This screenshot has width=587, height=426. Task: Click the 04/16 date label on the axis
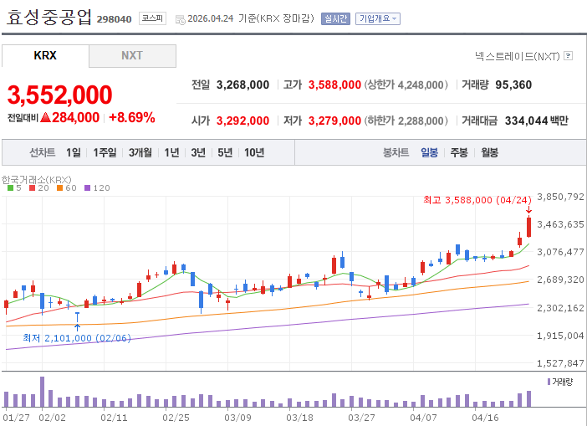click(485, 418)
